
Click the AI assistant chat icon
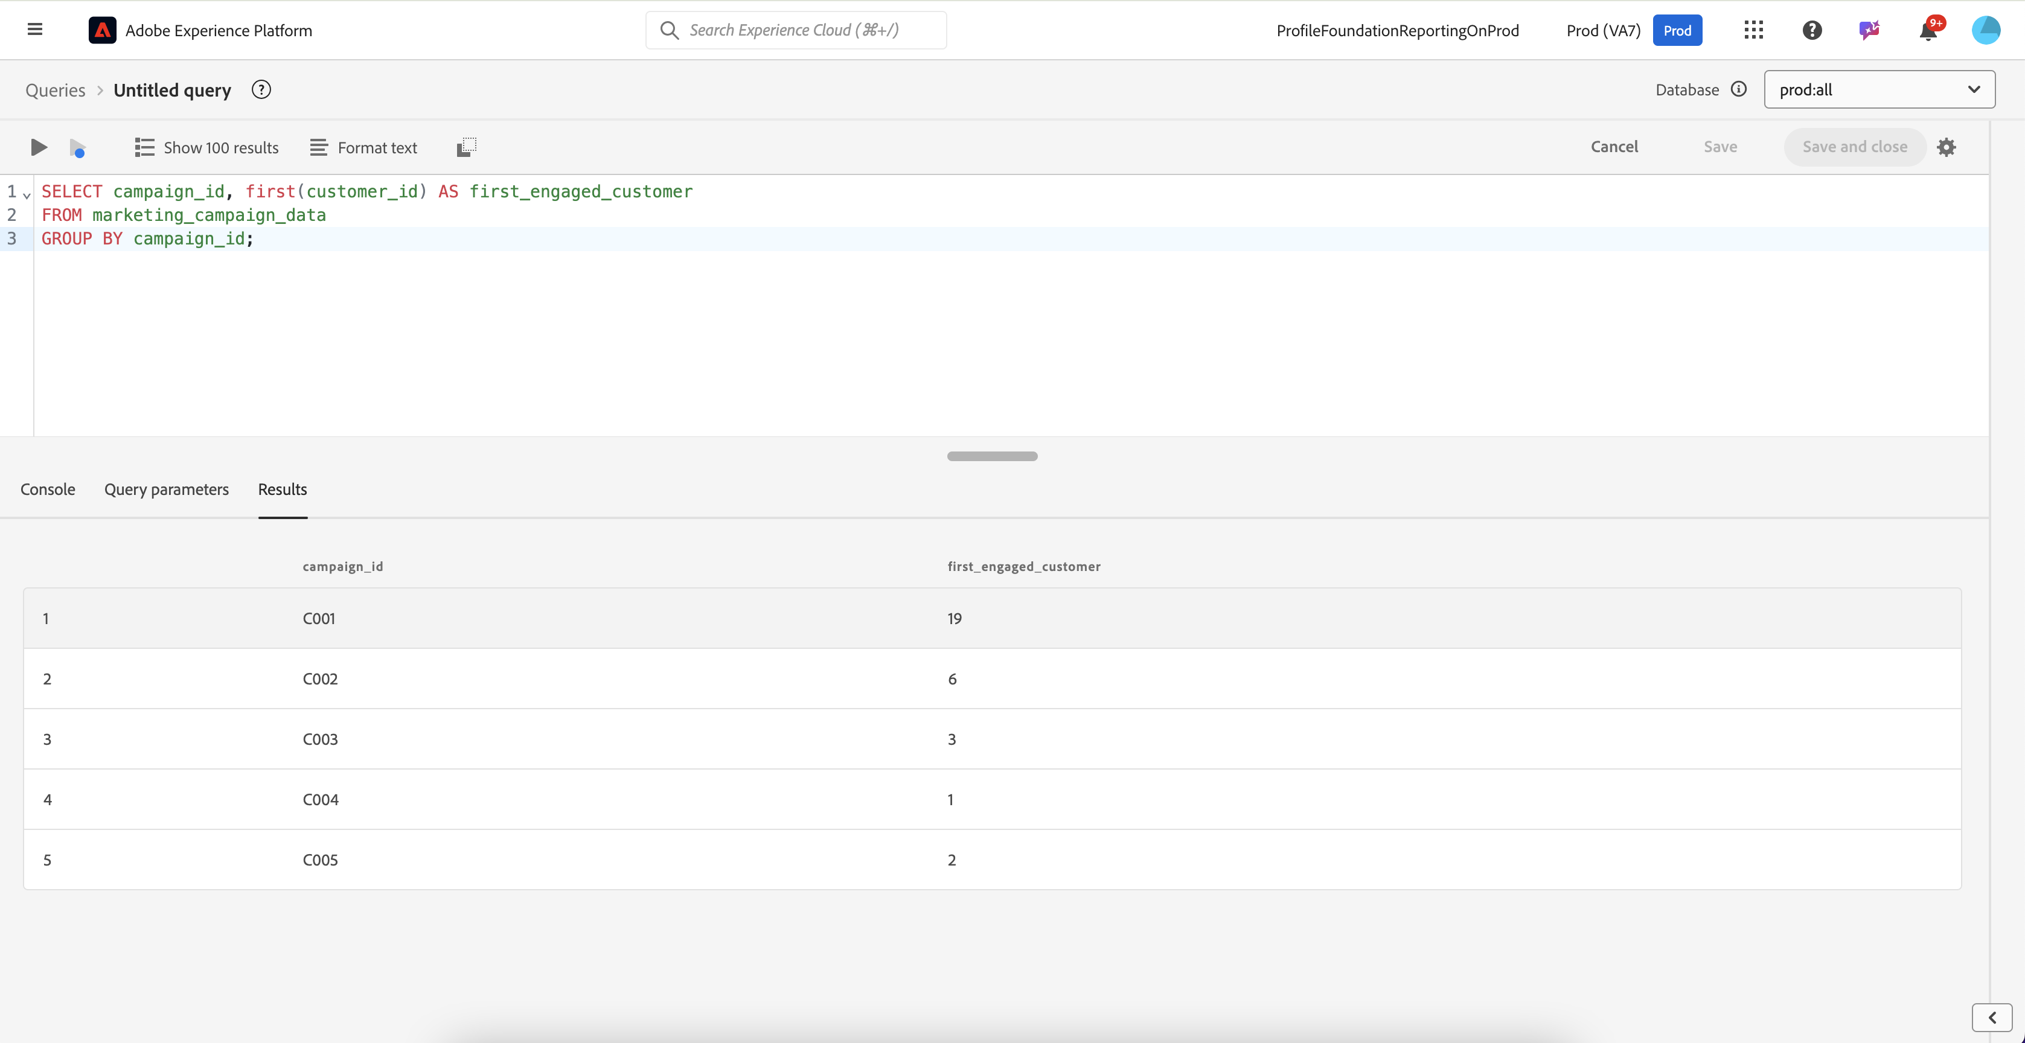coord(1869,30)
